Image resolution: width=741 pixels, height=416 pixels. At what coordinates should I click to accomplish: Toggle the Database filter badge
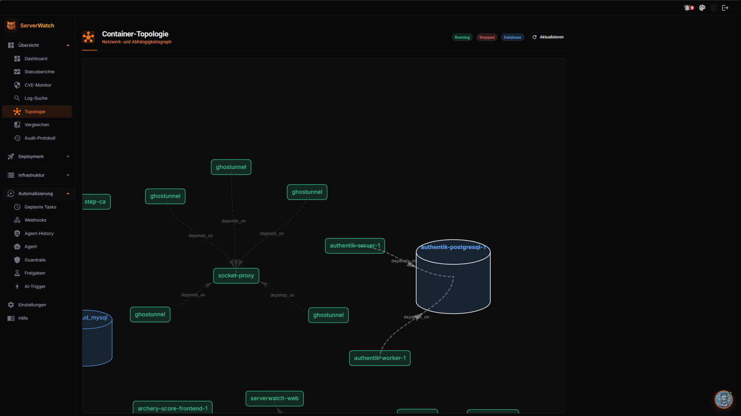click(x=513, y=37)
